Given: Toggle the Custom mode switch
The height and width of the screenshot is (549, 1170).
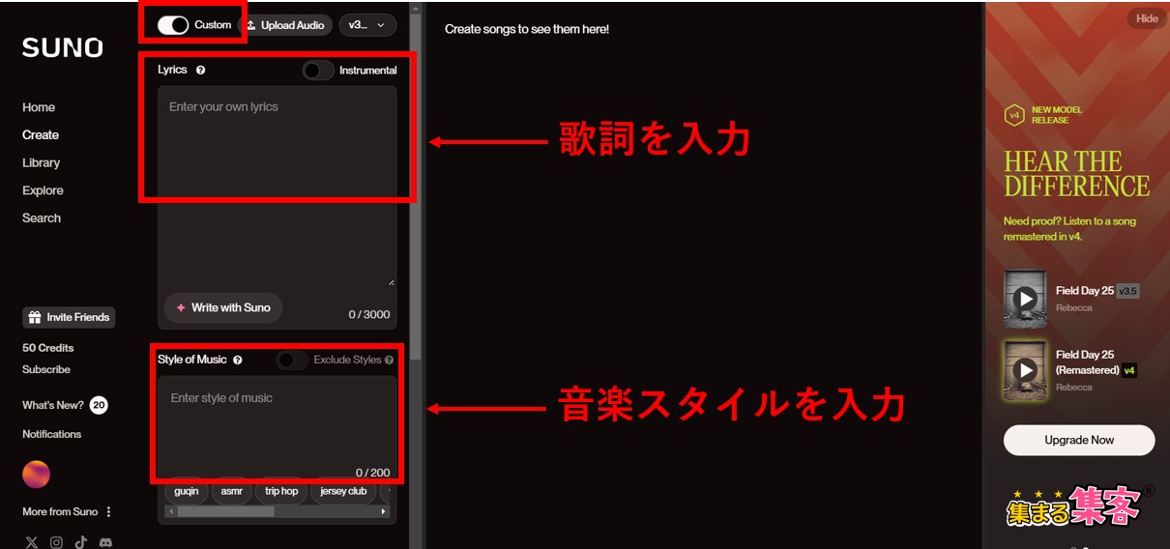Looking at the screenshot, I should pyautogui.click(x=173, y=25).
